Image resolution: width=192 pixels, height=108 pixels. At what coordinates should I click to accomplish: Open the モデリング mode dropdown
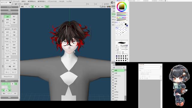point(6,3)
